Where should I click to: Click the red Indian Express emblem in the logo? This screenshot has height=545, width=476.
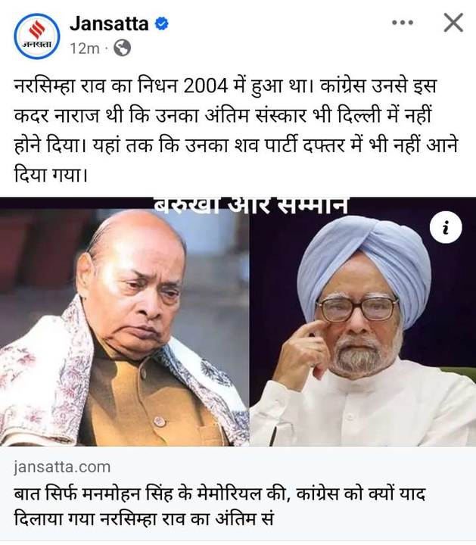point(37,30)
